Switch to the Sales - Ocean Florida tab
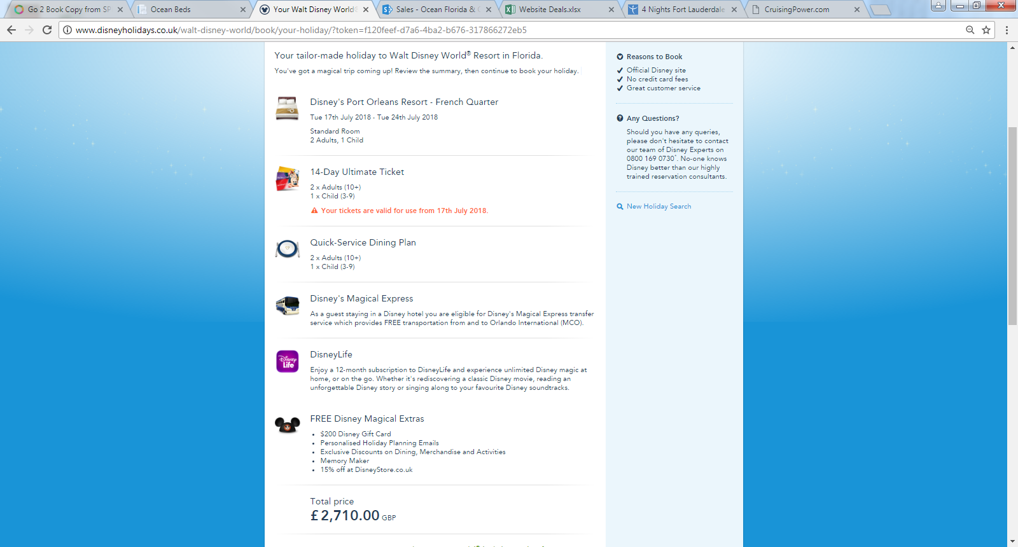The image size is (1018, 547). [437, 10]
